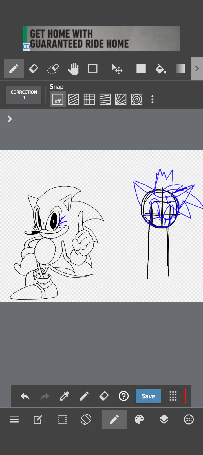
Task: Open the shortcut grid dots menu
Action: (x=173, y=396)
